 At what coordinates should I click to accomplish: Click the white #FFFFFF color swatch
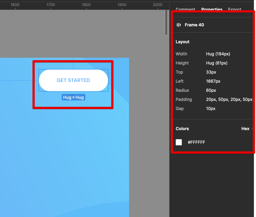179,142
